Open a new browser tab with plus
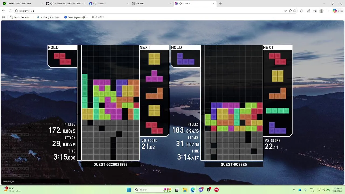345x194 pixels. tap(220, 4)
